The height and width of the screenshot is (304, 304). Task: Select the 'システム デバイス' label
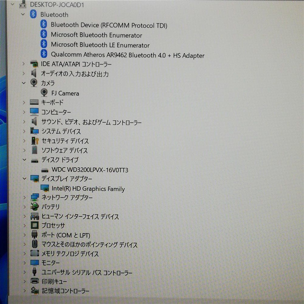(x=61, y=131)
